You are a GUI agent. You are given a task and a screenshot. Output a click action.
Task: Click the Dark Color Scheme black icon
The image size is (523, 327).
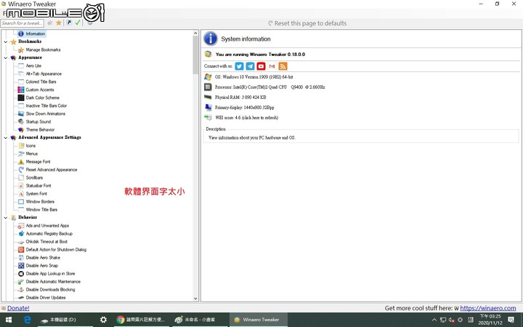(x=21, y=98)
